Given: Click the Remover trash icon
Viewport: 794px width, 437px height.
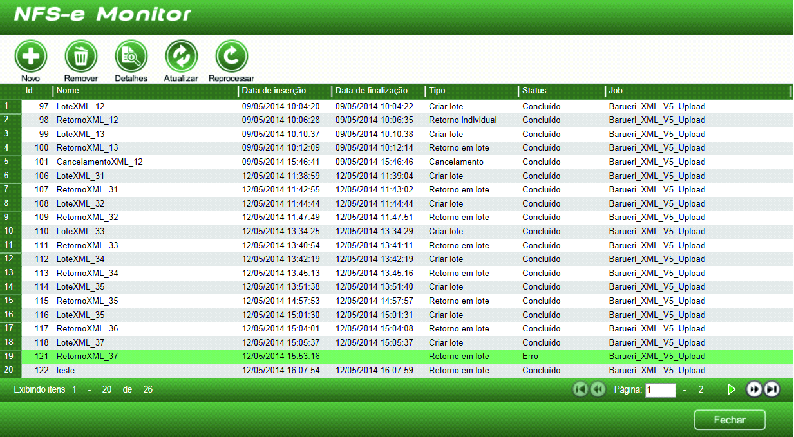Looking at the screenshot, I should pyautogui.click(x=80, y=57).
